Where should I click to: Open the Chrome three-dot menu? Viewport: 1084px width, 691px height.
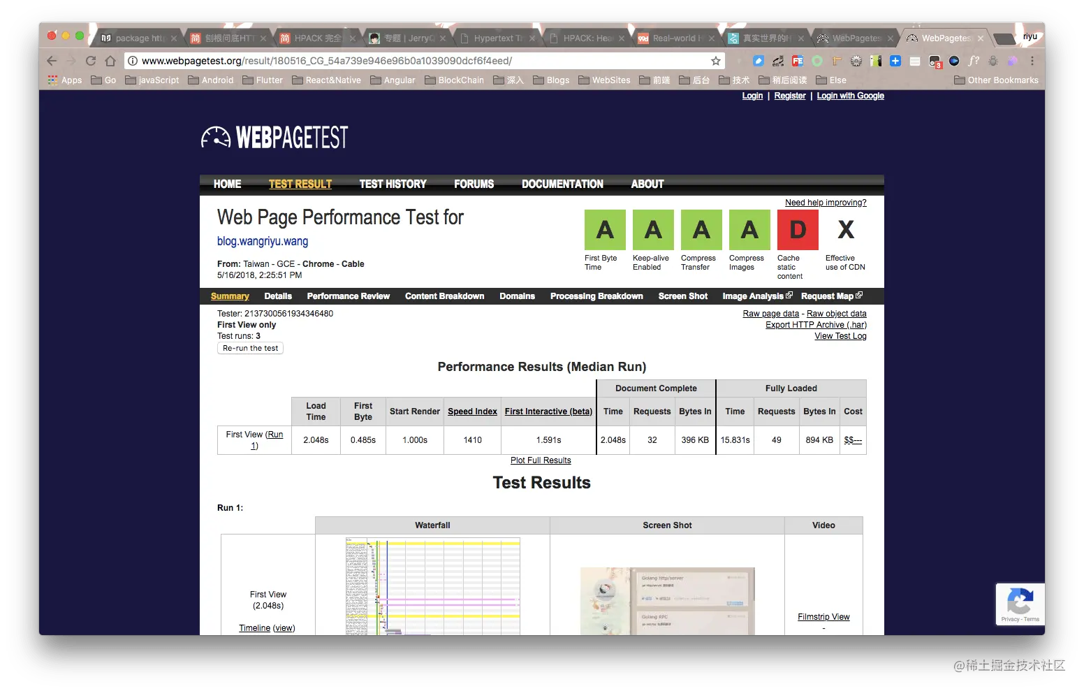[x=1032, y=61]
